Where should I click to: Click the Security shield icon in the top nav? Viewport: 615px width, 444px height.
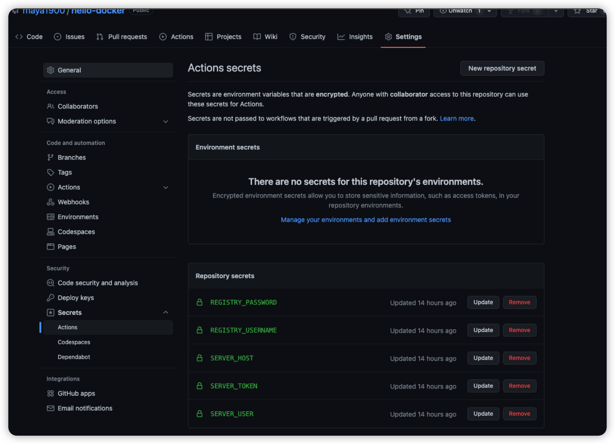point(293,37)
